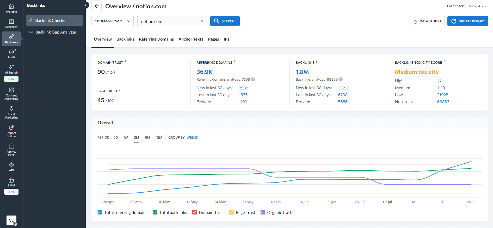This screenshot has height=228, width=493.
Task: Open Report Builder in the sidebar
Action: pos(11,131)
